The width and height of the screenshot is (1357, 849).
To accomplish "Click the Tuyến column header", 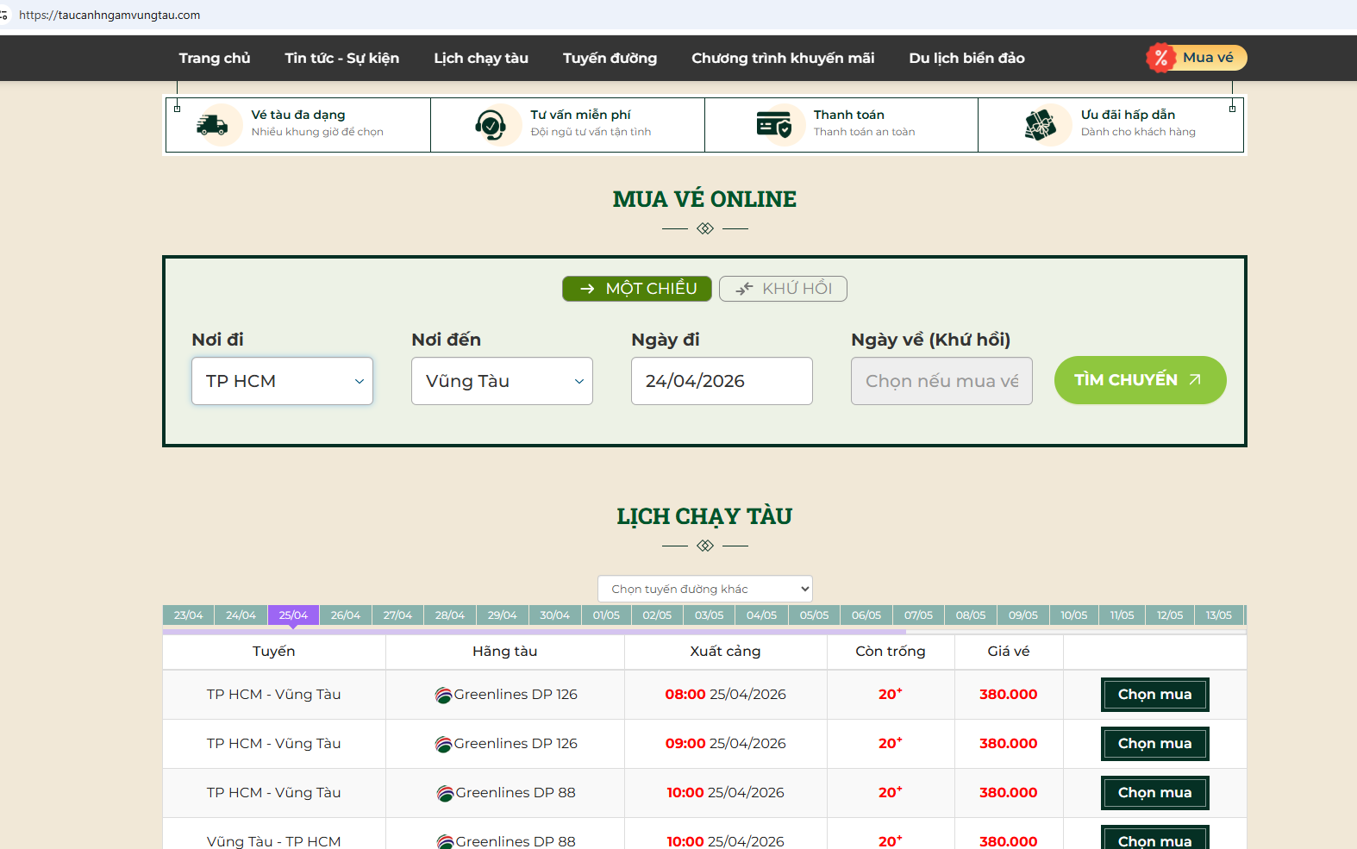I will pos(274,652).
